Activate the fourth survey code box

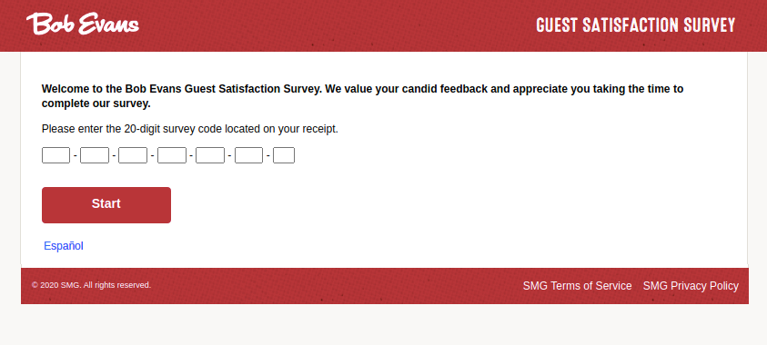172,155
